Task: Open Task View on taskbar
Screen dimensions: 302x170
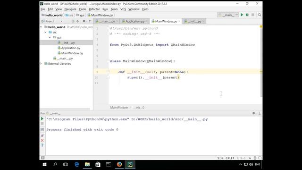Action: [66, 164]
